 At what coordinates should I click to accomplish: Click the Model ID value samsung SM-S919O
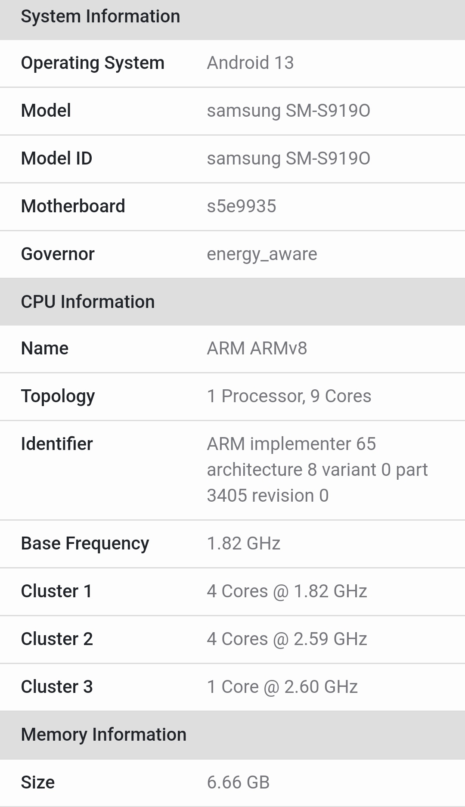click(x=288, y=158)
